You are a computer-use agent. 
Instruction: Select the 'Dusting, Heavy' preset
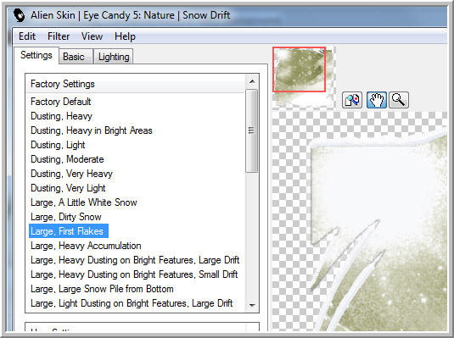(61, 116)
